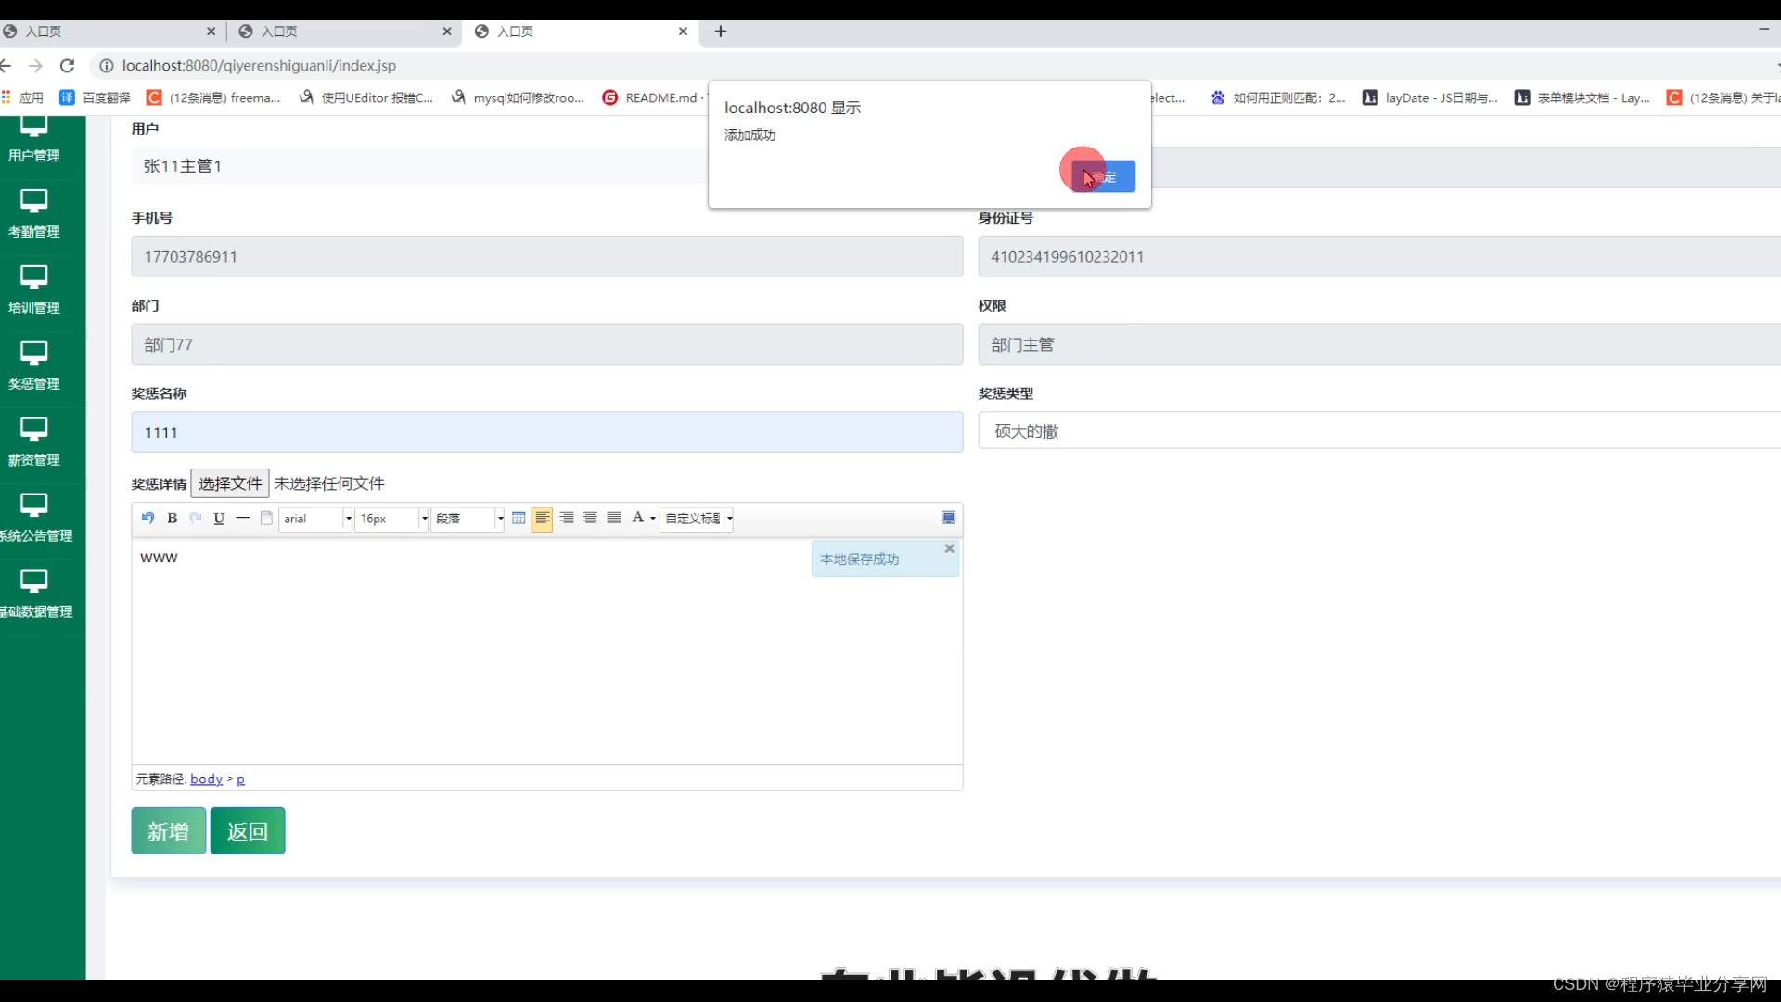Click the center align icon
This screenshot has width=1781, height=1002.
click(590, 518)
